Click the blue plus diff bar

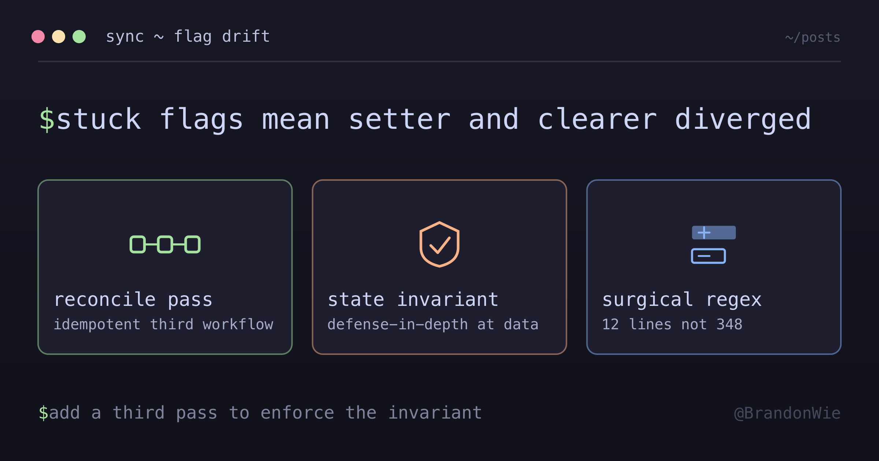714,233
